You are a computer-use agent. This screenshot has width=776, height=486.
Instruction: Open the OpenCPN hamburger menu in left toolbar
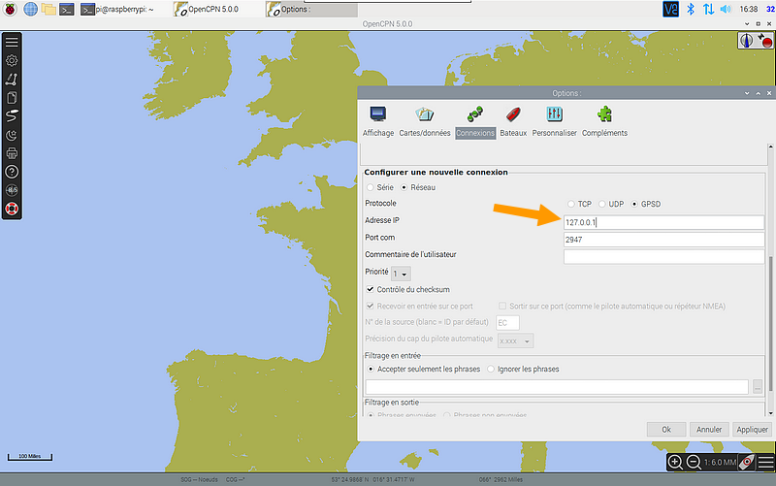click(12, 42)
